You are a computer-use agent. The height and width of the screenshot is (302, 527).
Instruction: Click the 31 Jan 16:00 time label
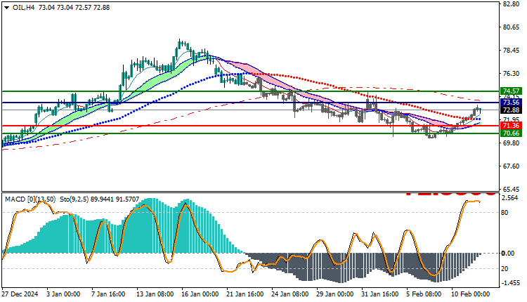380,294
